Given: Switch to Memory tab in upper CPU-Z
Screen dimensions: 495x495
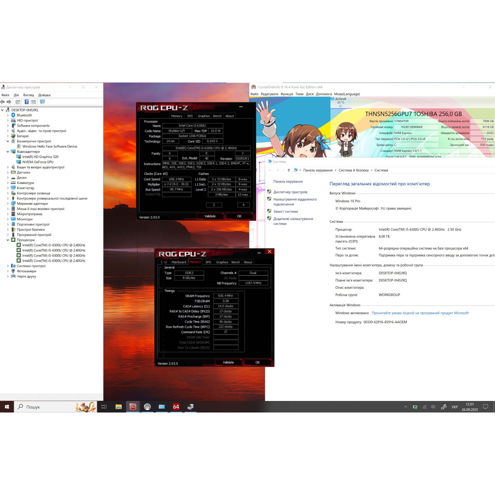Looking at the screenshot, I should click(177, 116).
